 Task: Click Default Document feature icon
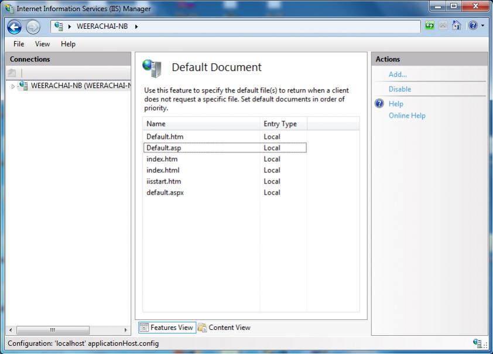pyautogui.click(x=152, y=69)
